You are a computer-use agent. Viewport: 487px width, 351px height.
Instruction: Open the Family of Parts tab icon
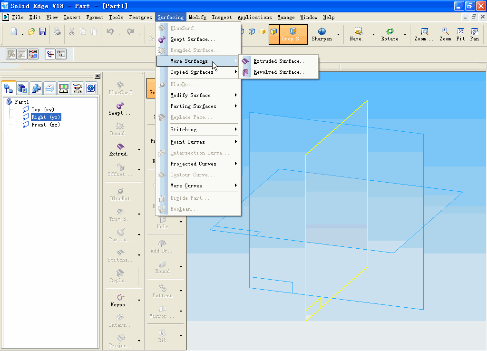tap(36, 88)
